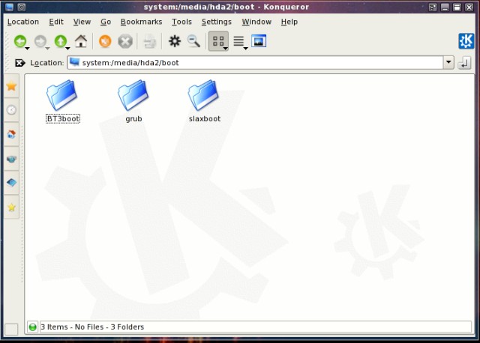
Task: Open Services sidebar star tab
Action: coord(11,207)
